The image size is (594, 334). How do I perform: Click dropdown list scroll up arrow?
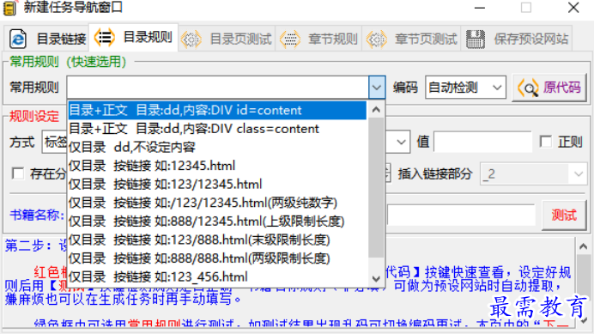376,110
